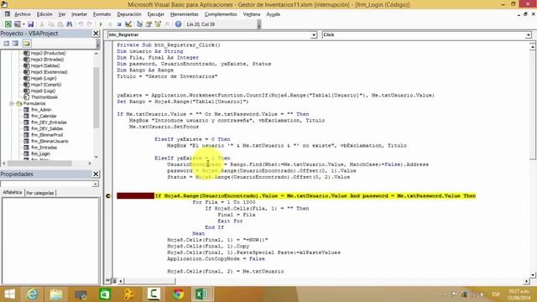Viewport: 537px width, 302px height.
Task: Click the Redo arrow icon
Action: pyautogui.click(x=90, y=24)
